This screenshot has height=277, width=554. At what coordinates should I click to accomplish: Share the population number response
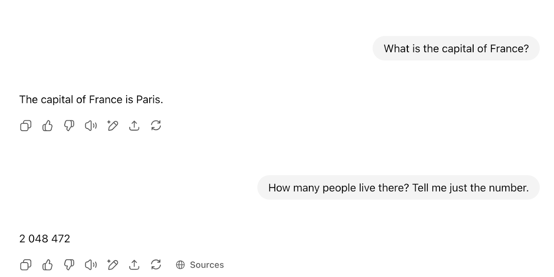134,265
